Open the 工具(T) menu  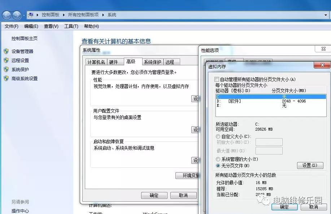pos(71,26)
